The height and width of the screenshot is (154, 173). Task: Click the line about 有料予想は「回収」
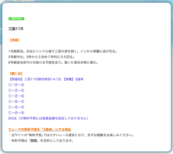click(x=41, y=141)
